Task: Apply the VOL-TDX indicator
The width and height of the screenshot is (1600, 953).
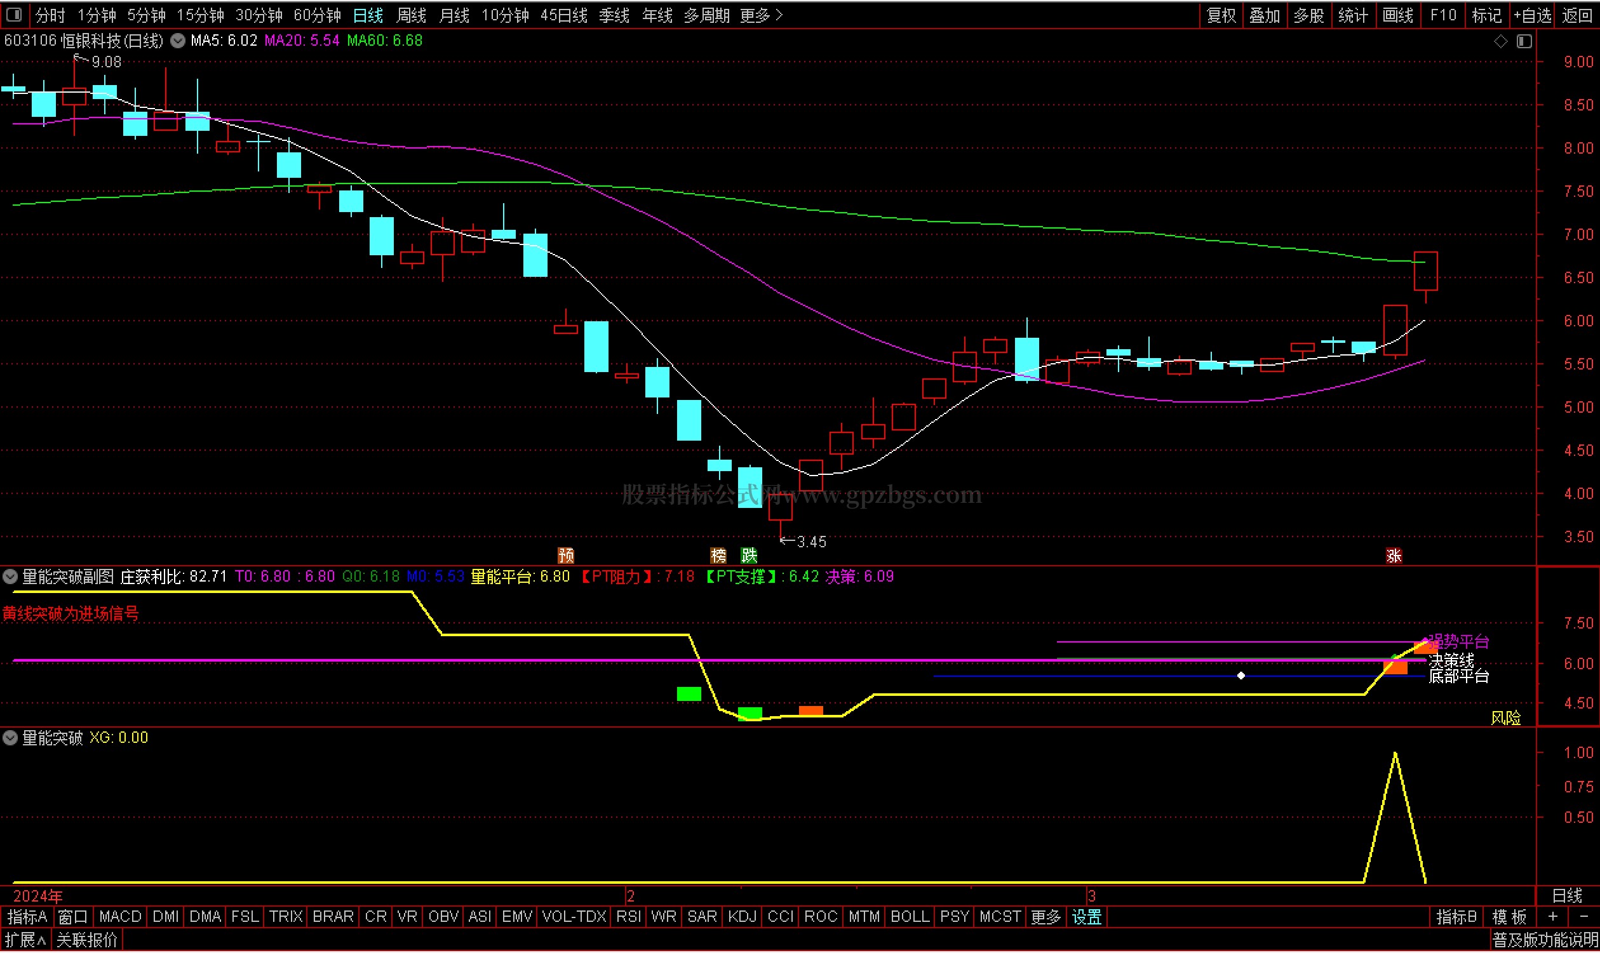Action: 574,917
